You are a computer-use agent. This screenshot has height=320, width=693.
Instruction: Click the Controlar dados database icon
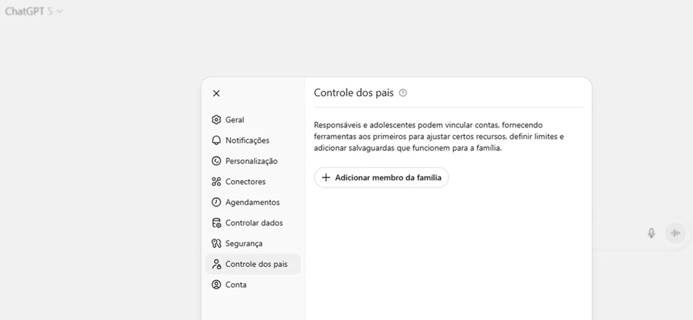point(217,223)
